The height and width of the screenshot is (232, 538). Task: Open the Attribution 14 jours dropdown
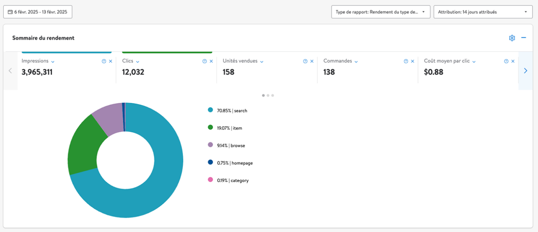pyautogui.click(x=482, y=12)
